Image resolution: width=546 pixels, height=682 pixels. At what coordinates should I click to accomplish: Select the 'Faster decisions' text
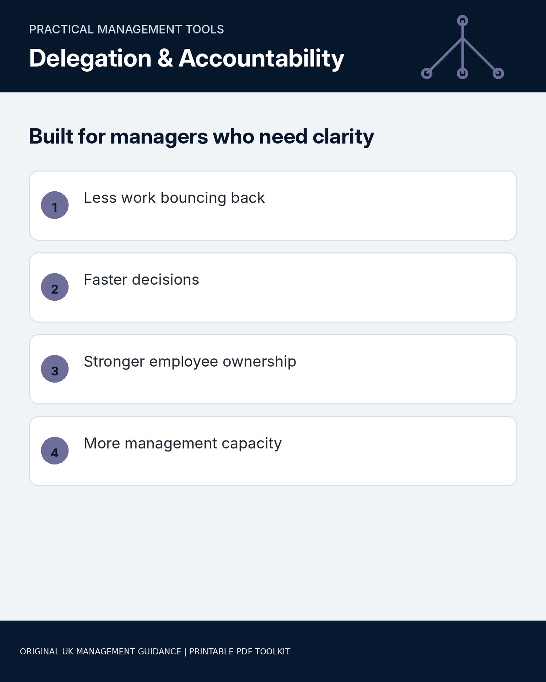click(142, 280)
